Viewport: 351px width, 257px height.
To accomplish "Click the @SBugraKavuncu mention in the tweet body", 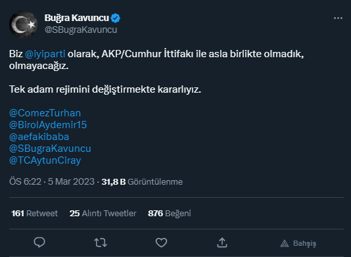I will point(50,149).
